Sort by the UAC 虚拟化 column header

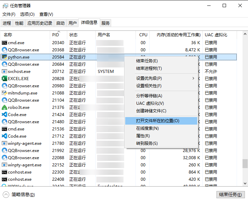220,35
